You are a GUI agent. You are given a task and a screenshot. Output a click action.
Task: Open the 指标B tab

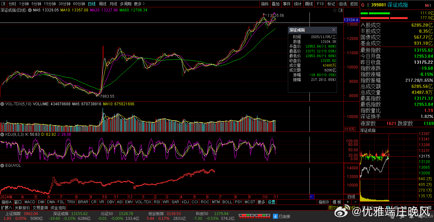click(x=323, y=202)
